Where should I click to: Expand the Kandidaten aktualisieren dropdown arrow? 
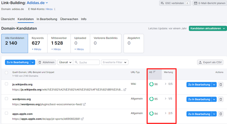point(224,28)
